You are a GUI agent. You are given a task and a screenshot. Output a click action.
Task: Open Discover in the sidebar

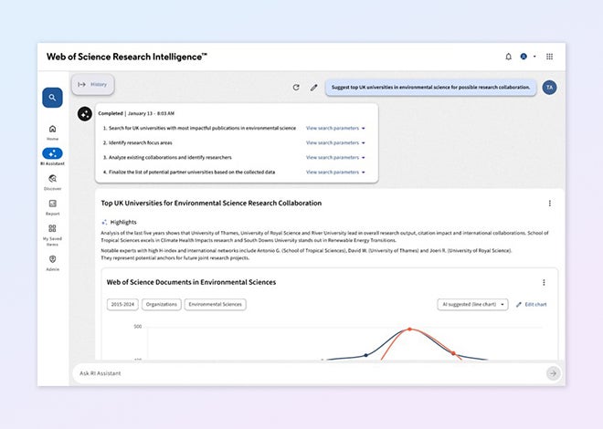click(x=52, y=182)
